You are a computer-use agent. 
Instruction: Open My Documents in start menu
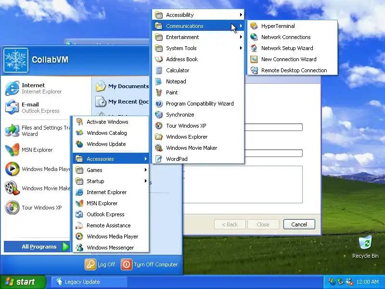click(122, 86)
